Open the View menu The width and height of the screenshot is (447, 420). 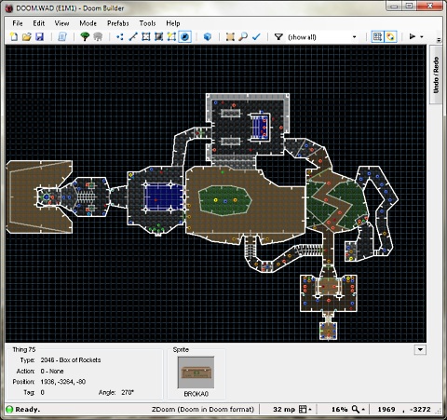61,23
